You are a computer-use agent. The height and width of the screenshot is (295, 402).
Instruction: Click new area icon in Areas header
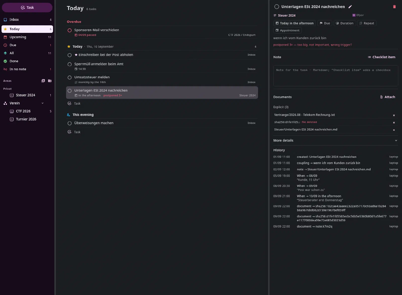click(43, 81)
